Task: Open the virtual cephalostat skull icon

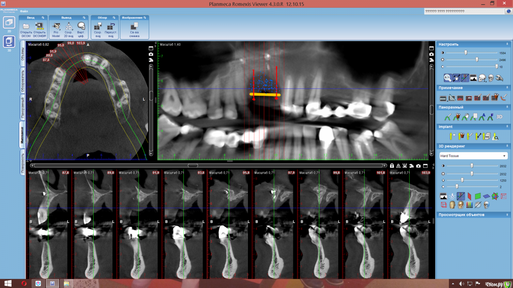Action: pyautogui.click(x=81, y=29)
